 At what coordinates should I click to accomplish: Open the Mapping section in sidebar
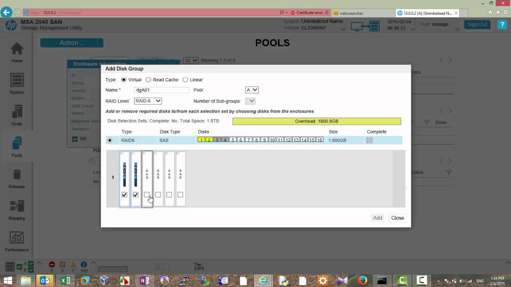pos(17,210)
